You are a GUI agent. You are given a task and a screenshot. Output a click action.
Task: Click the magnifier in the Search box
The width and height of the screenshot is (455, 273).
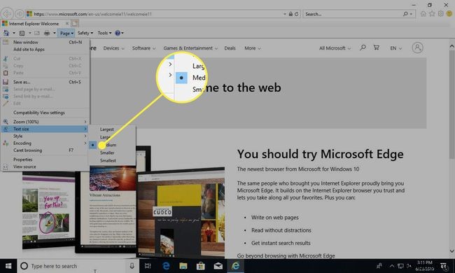pyautogui.click(x=405, y=14)
